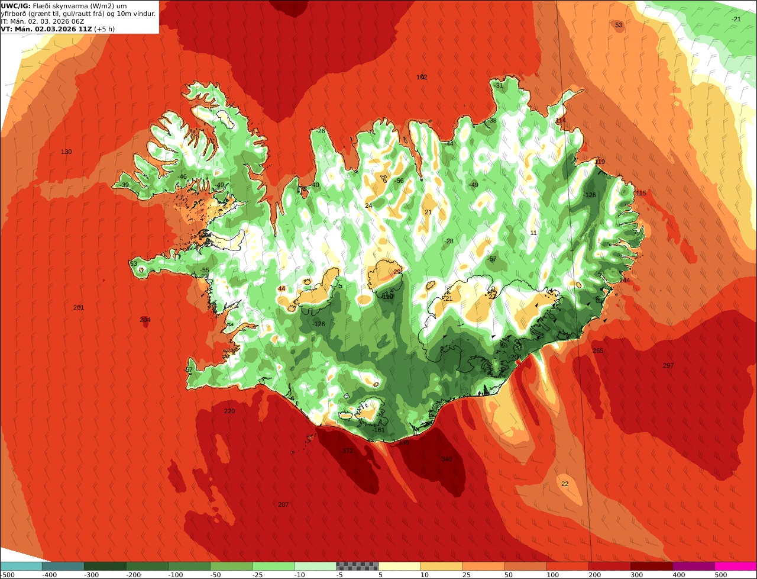Select the -161 value on the south coast

coord(378,430)
